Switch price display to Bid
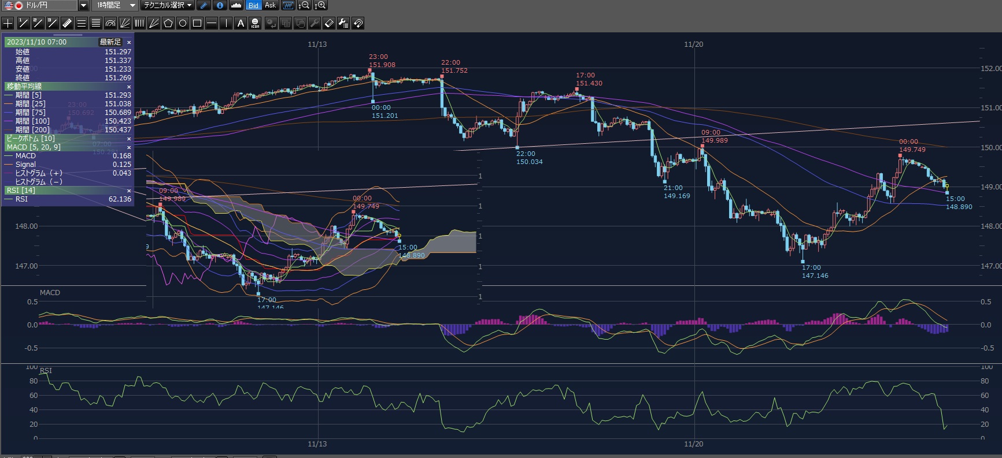The image size is (1002, 458). coord(253,5)
